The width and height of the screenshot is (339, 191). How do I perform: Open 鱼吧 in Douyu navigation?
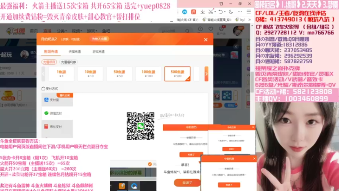[x=106, y=31]
